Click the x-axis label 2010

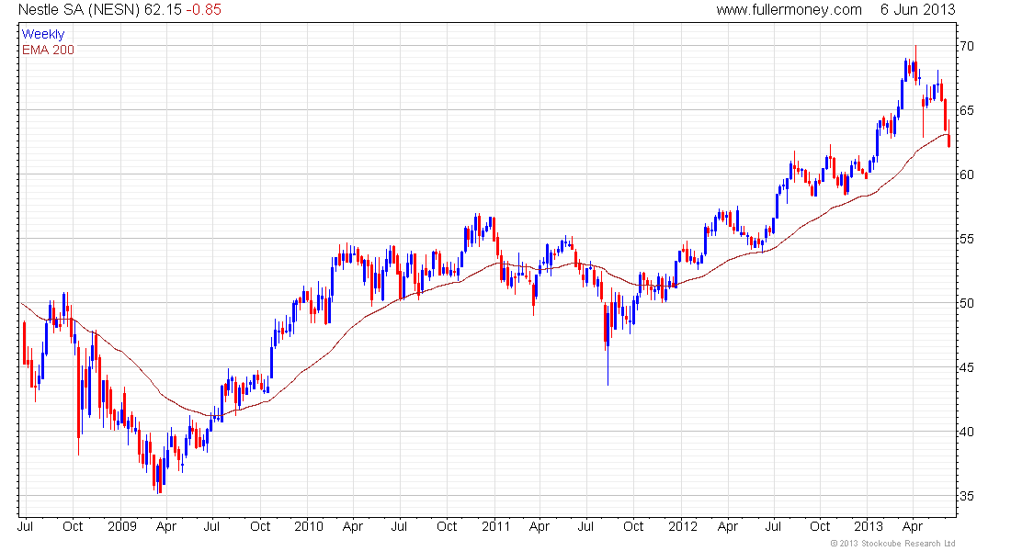tap(308, 526)
